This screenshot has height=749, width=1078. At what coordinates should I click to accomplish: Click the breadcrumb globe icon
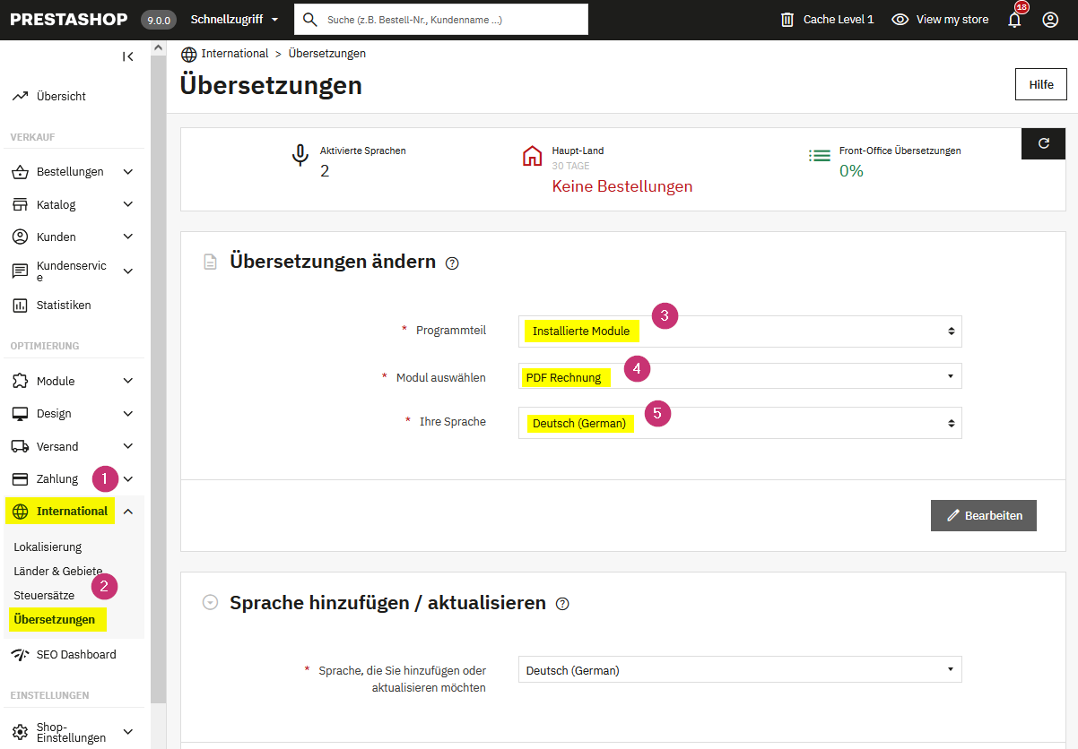188,54
